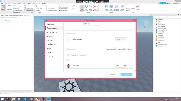Select ServerStorage in the Explorer

(x=161, y=32)
